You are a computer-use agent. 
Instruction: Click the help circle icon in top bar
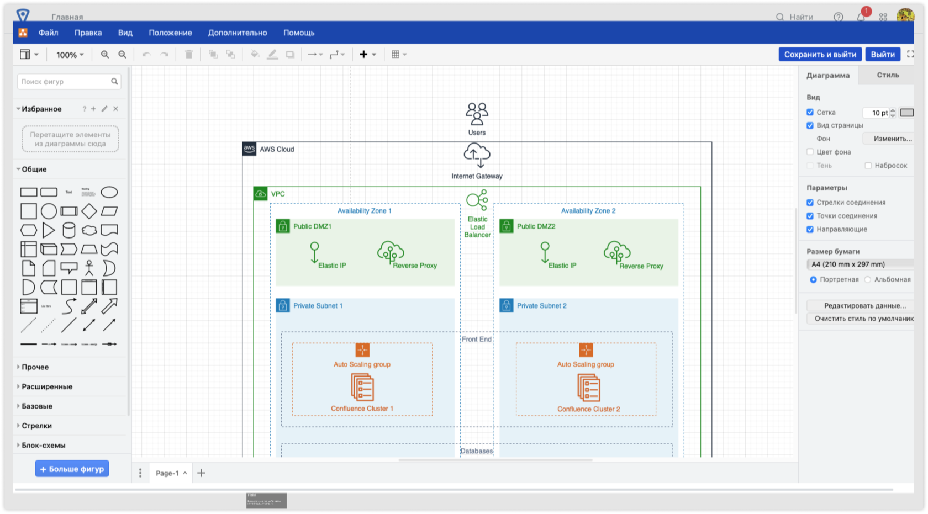coord(839,17)
